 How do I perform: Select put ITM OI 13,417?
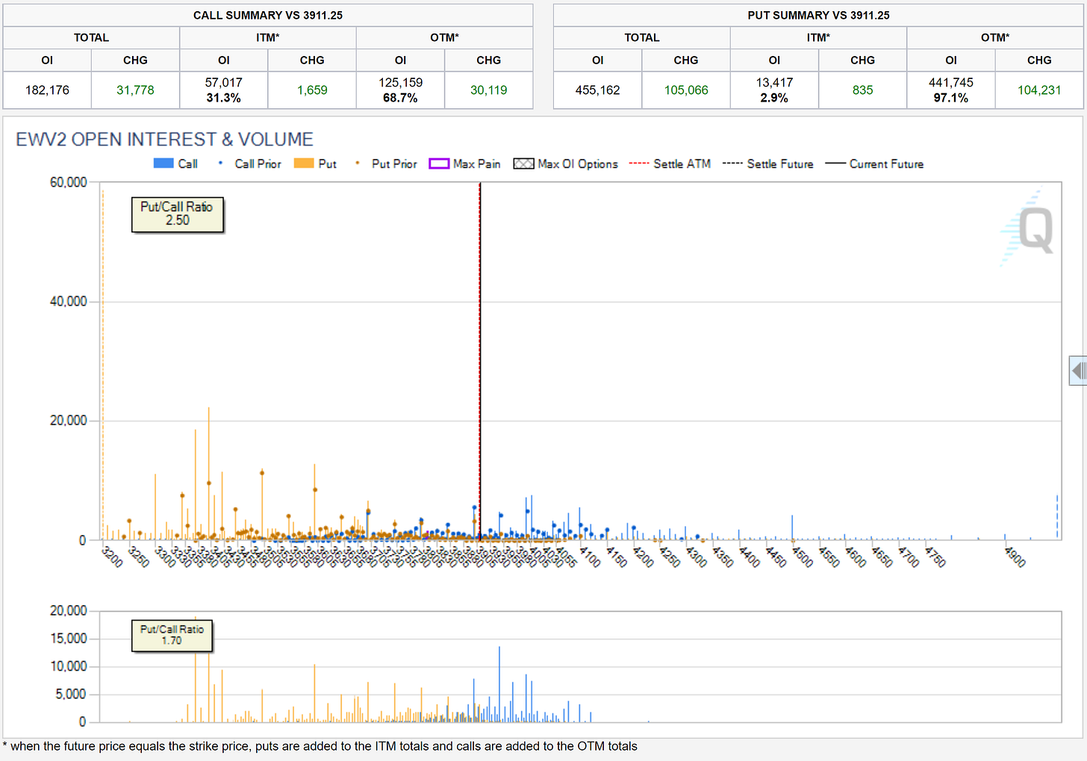click(774, 83)
